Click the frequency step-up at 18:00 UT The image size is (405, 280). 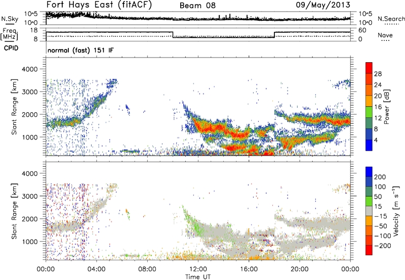tap(274, 35)
